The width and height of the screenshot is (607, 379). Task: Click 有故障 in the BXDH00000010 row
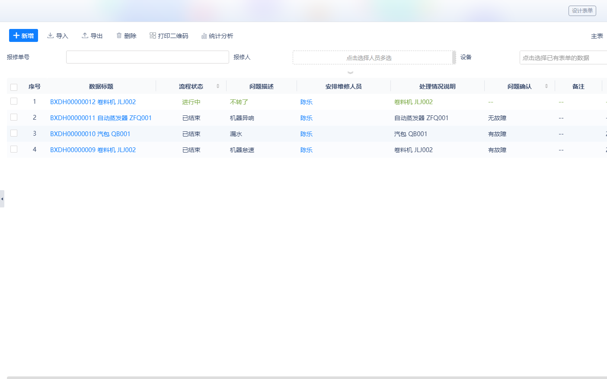pos(497,134)
